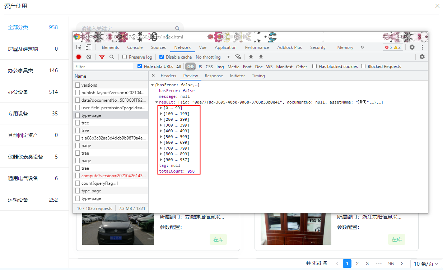Collapse the root hasError object triangle
Image resolution: width=443 pixels, height=270 pixels.
pyautogui.click(x=153, y=85)
